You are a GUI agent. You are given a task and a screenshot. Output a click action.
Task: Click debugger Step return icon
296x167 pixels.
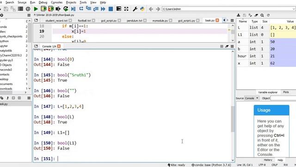tap(96, 9)
